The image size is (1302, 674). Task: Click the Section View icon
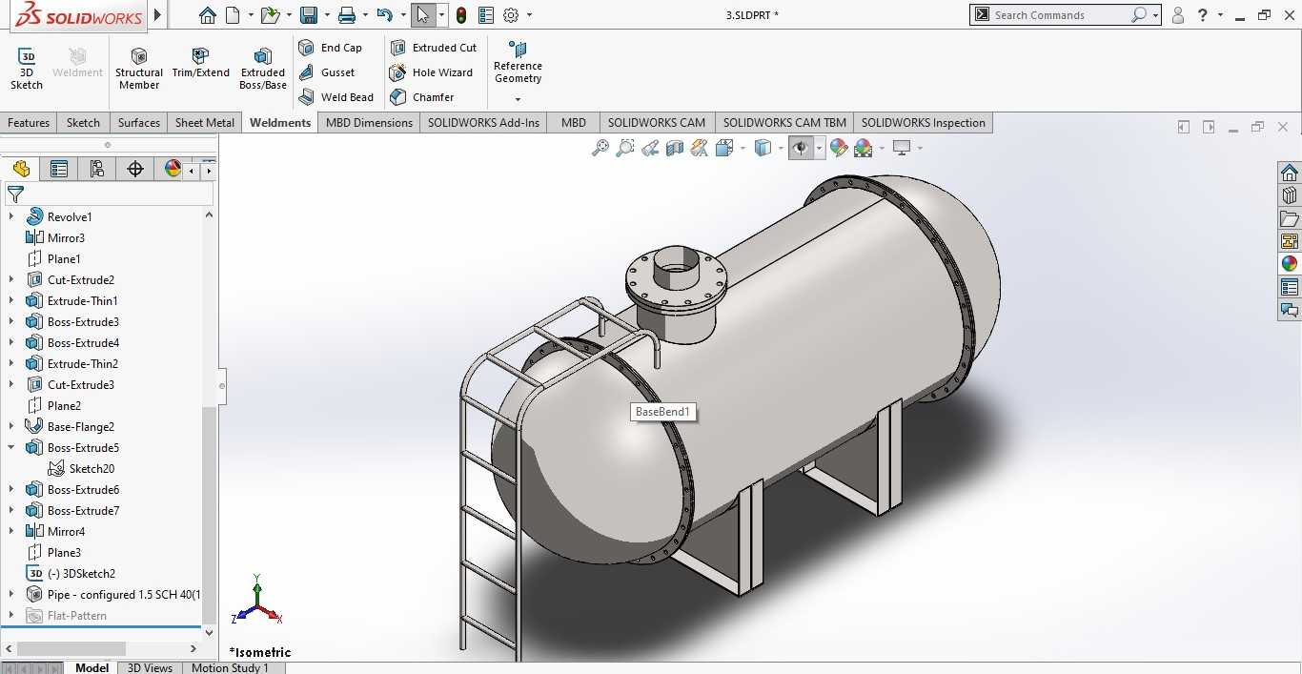[675, 148]
